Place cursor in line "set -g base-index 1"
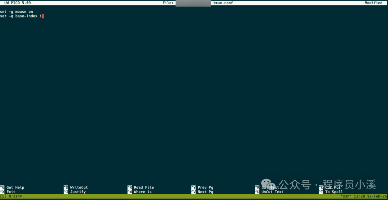388x200 pixels. coord(21,16)
